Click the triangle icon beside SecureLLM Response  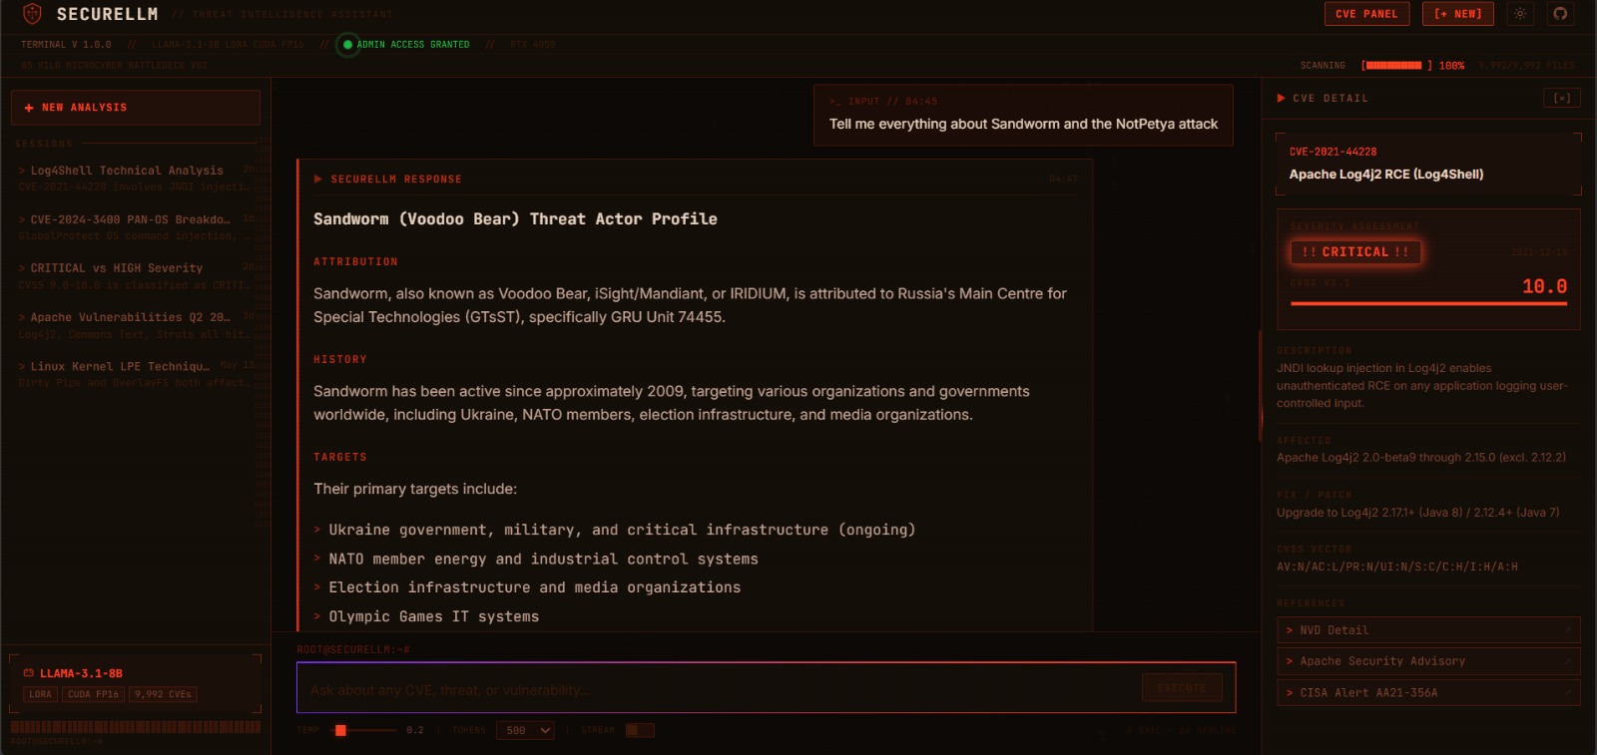point(318,180)
